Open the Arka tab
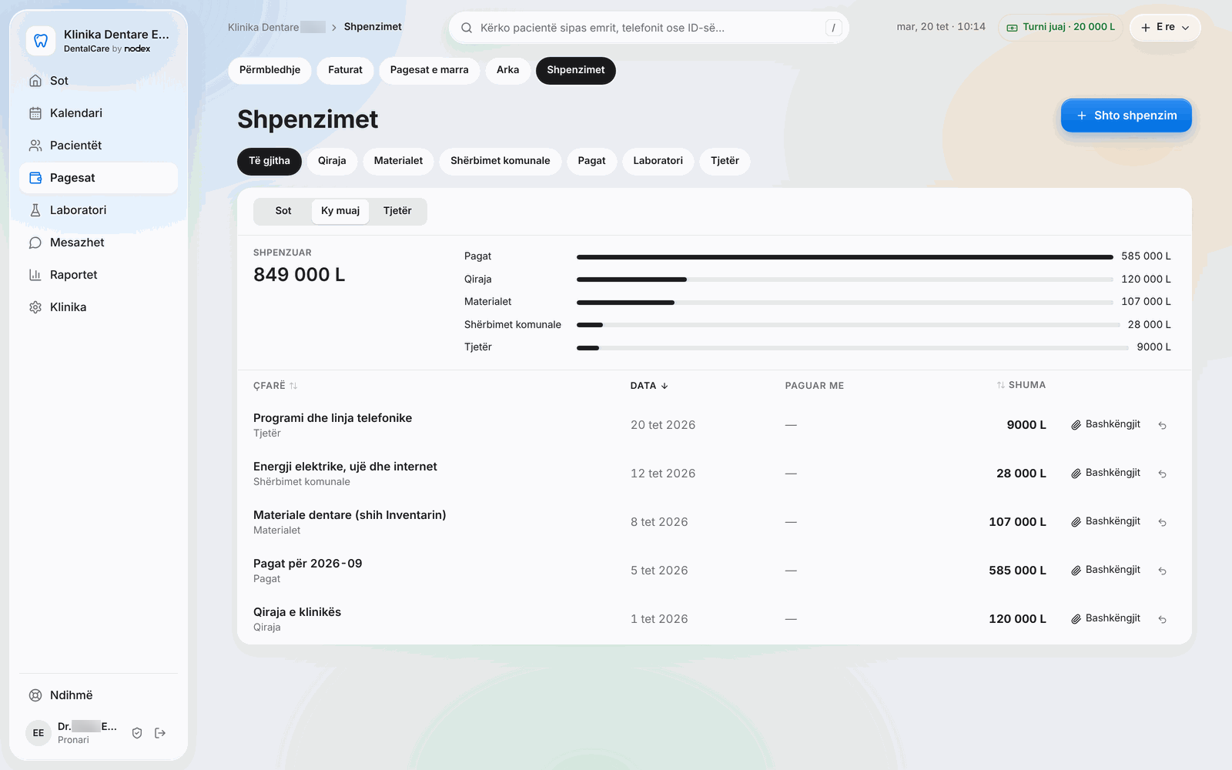This screenshot has width=1232, height=770. pos(507,70)
